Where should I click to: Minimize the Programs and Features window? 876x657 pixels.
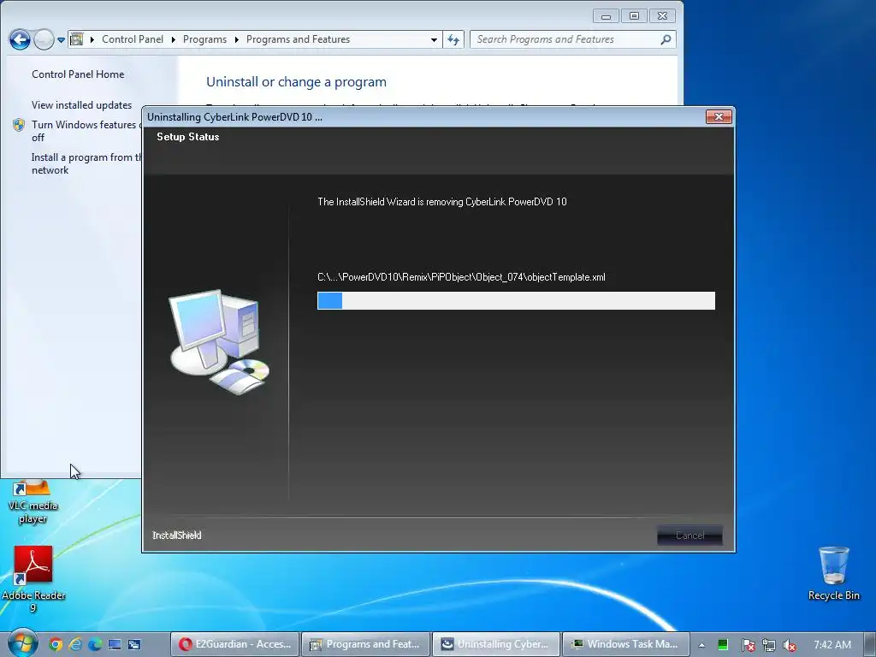(607, 16)
